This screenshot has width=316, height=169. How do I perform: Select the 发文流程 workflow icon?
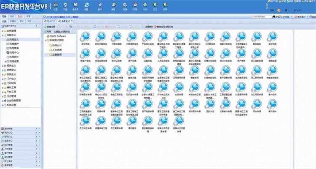tap(272, 37)
